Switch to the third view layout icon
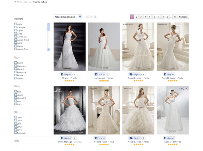This screenshot has width=203, height=151. click(95, 17)
